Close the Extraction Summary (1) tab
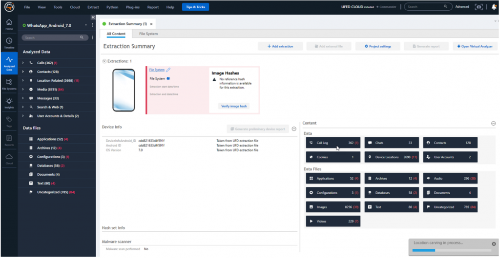500x258 pixels. [x=151, y=24]
